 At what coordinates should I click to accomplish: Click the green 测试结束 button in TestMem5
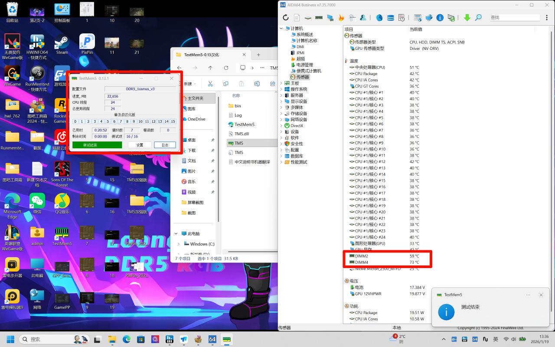pyautogui.click(x=97, y=145)
